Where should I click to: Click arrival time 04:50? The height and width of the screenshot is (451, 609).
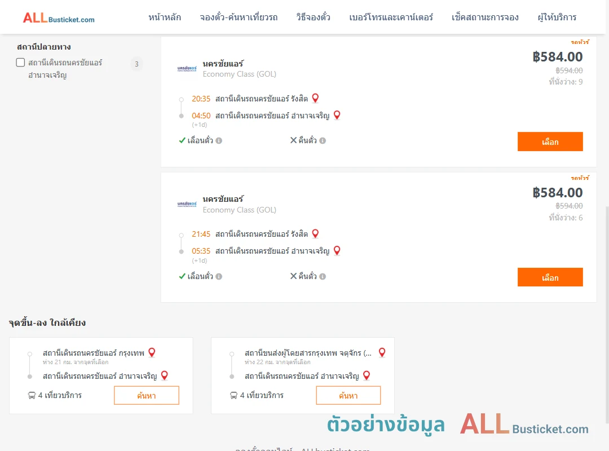coord(201,116)
